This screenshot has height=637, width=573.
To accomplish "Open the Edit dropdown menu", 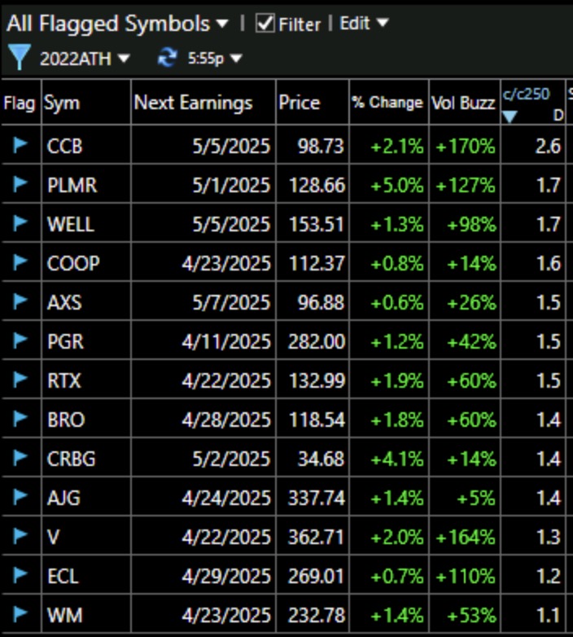I will pyautogui.click(x=364, y=23).
